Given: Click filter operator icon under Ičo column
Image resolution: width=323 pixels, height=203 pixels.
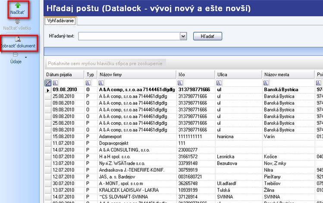Looking at the screenshot, I should pos(180,83).
